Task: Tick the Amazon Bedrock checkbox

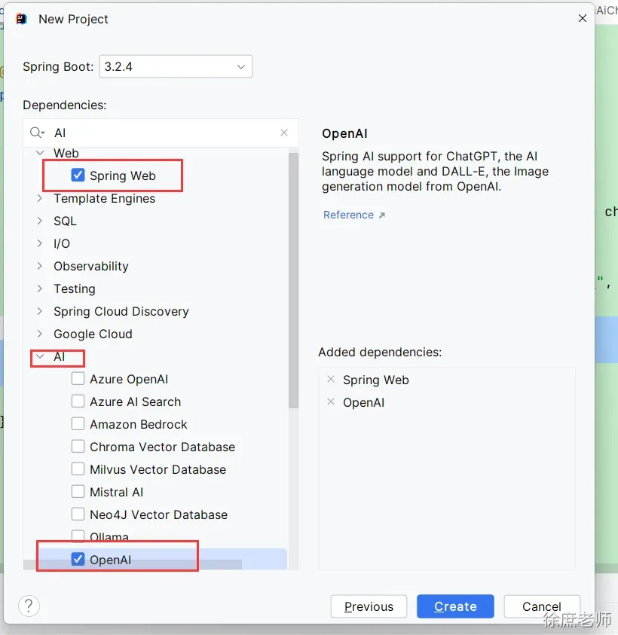Action: coord(78,424)
